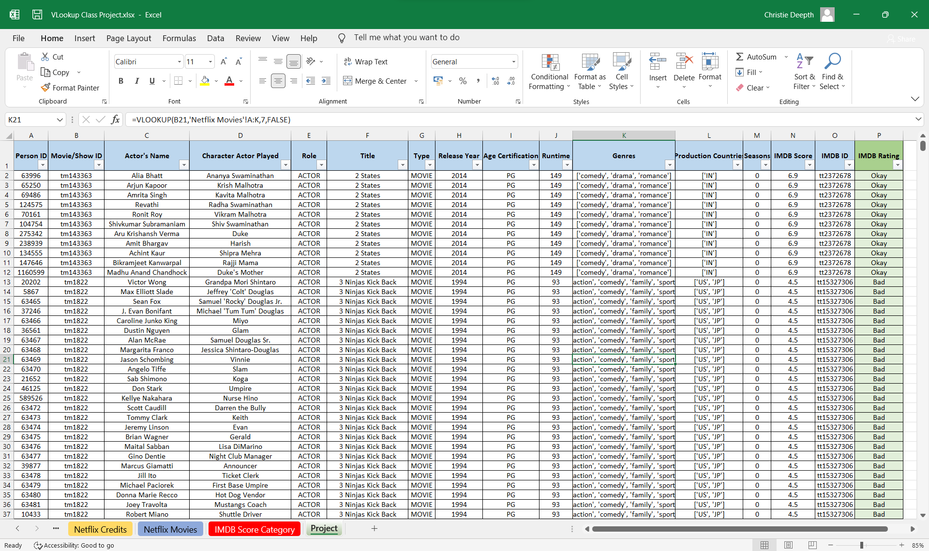Click Merge & Center button
The height and width of the screenshot is (551, 929).
coord(375,81)
